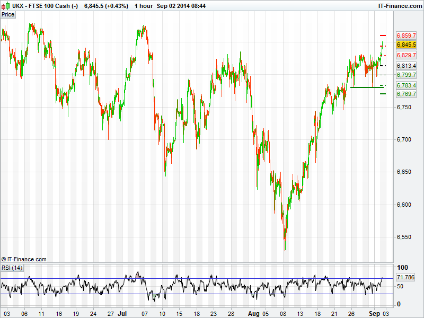Click the 6,750 price axis label

404,108
